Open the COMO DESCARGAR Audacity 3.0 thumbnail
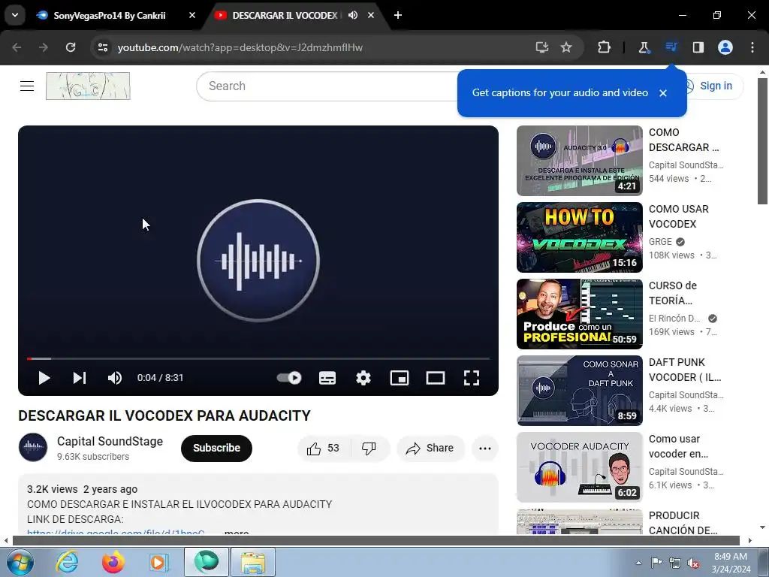This screenshot has width=769, height=577. 579,161
